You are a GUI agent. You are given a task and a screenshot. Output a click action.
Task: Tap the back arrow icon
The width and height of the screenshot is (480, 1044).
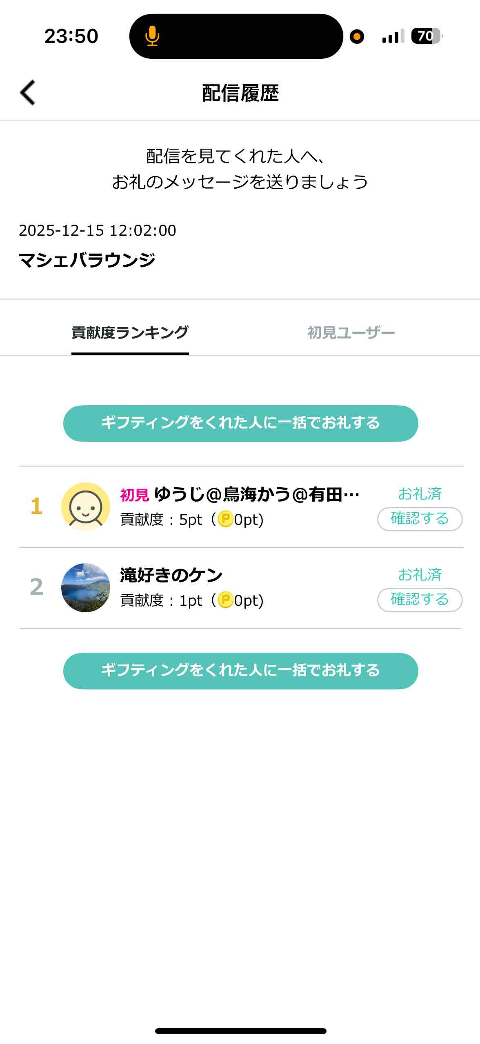[28, 92]
